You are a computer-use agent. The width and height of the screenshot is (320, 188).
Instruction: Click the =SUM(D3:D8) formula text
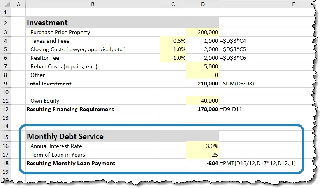[x=237, y=84]
